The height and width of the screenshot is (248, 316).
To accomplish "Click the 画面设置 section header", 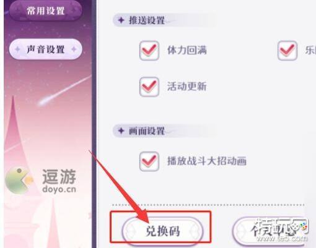I will click(147, 130).
